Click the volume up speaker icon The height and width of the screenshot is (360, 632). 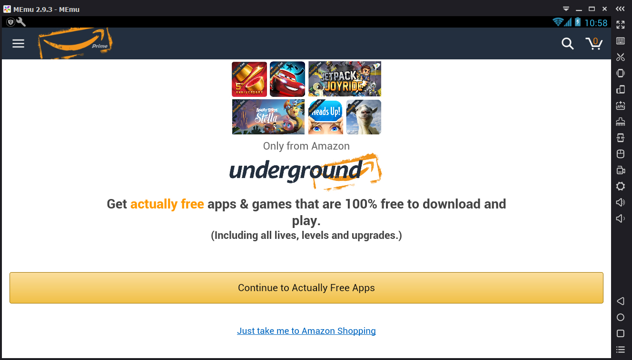click(621, 202)
